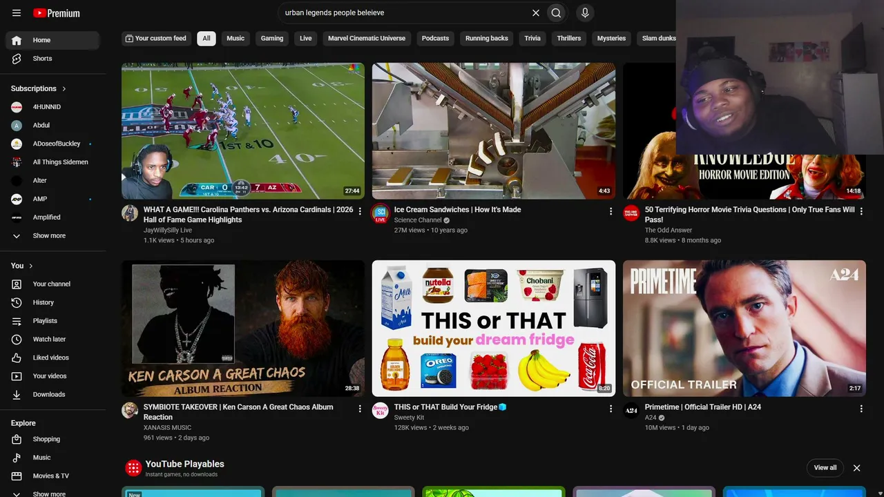Open the ADoseofBuckley channel subscription

[x=52, y=144]
